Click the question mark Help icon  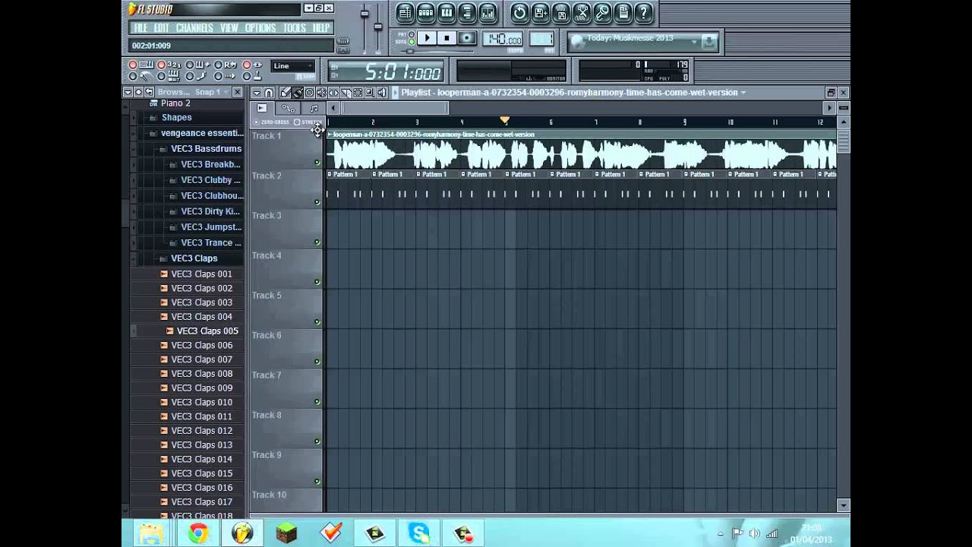[643, 13]
